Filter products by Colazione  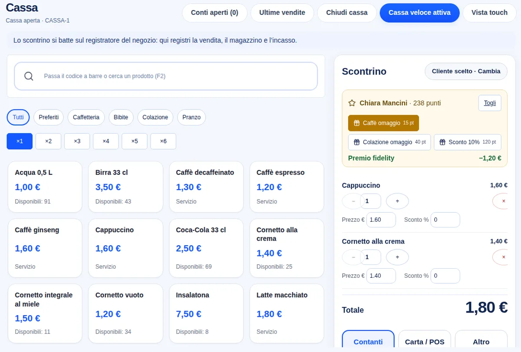[155, 117]
